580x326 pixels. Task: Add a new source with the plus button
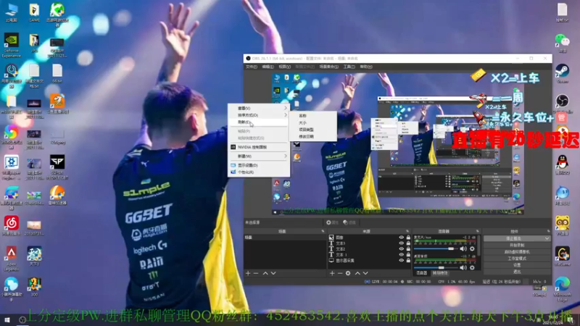pyautogui.click(x=332, y=273)
